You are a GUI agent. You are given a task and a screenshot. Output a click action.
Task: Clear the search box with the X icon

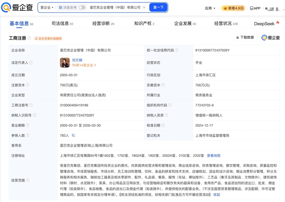pos(144,8)
